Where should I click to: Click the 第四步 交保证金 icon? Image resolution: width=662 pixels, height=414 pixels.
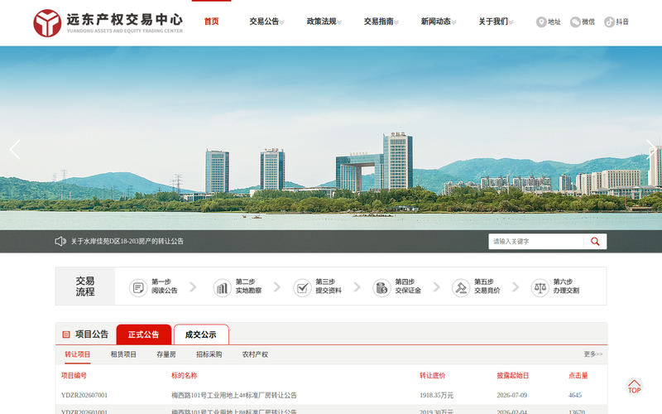(x=381, y=288)
